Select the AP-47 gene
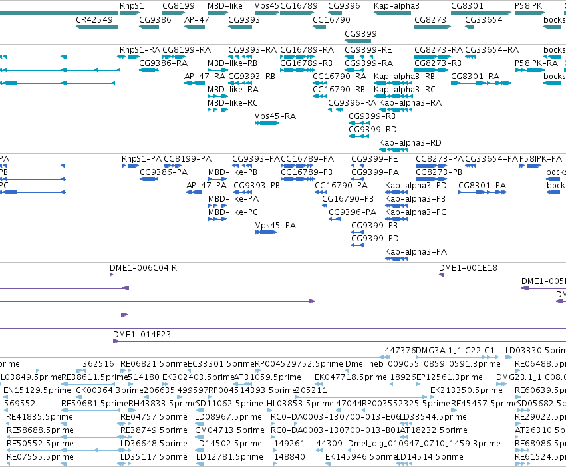This screenshot has width=566, height=467. [195, 27]
